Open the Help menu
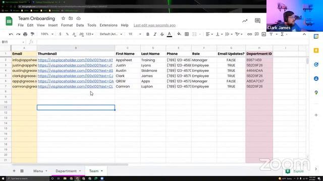The height and width of the screenshot is (181, 323). pyautogui.click(x=125, y=25)
